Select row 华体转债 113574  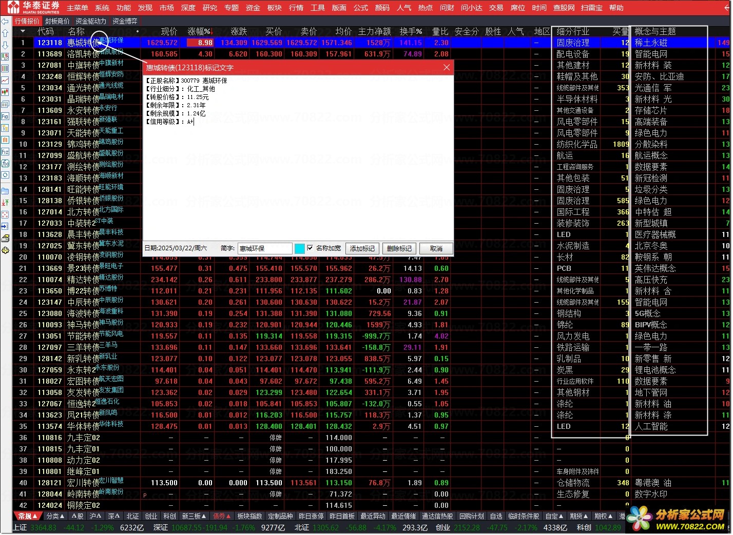(x=372, y=426)
